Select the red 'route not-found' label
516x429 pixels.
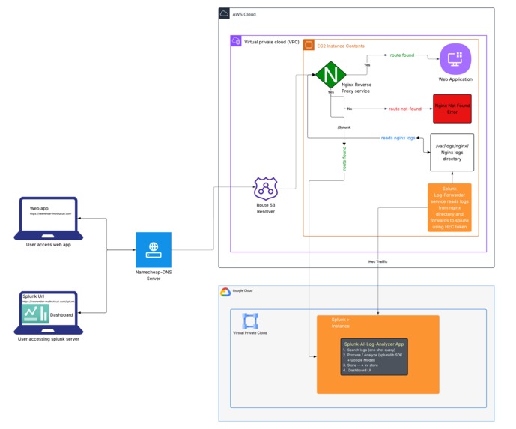(405, 109)
